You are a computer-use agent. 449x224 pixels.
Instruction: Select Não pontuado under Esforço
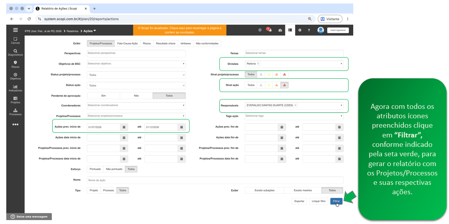click(x=114, y=169)
